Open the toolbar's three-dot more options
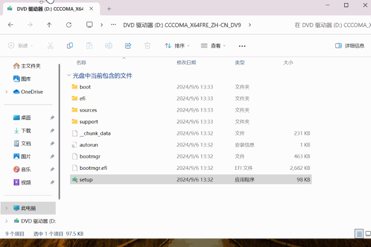This screenshot has width=371, height=247. click(242, 46)
